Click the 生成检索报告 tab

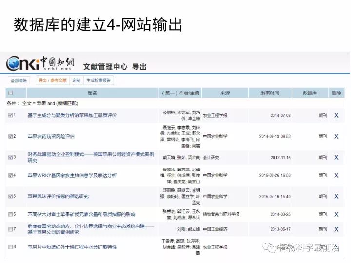[x=98, y=80]
